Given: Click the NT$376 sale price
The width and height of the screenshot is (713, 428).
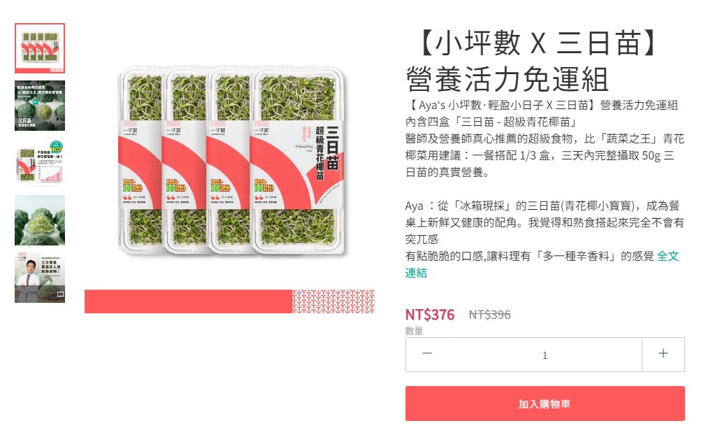Looking at the screenshot, I should coord(430,314).
